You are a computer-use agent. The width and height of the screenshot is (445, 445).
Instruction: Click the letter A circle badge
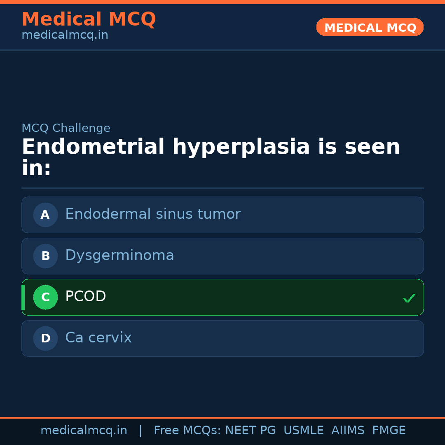click(x=45, y=215)
